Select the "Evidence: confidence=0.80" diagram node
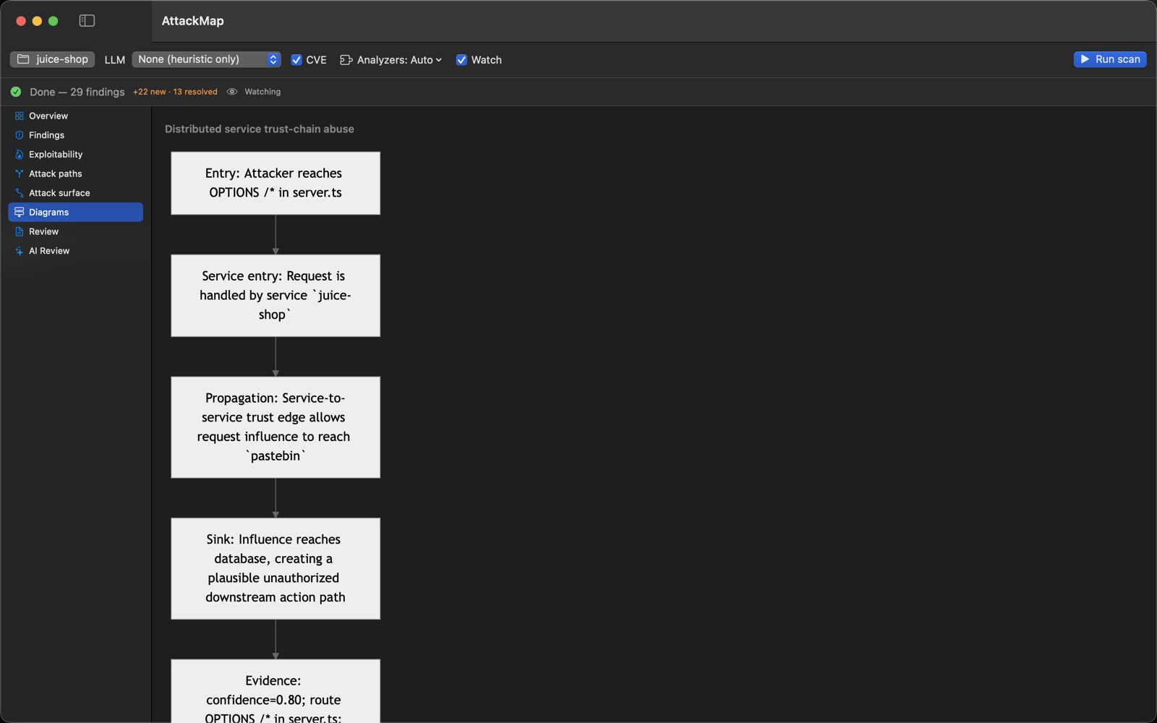Screen dimensions: 1157x723 tap(276, 691)
